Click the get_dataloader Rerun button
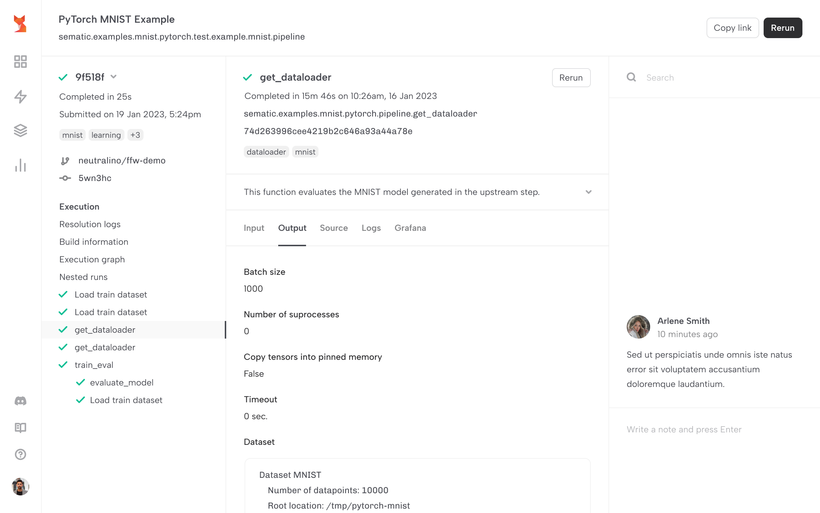This screenshot has height=513, width=820. coord(571,78)
